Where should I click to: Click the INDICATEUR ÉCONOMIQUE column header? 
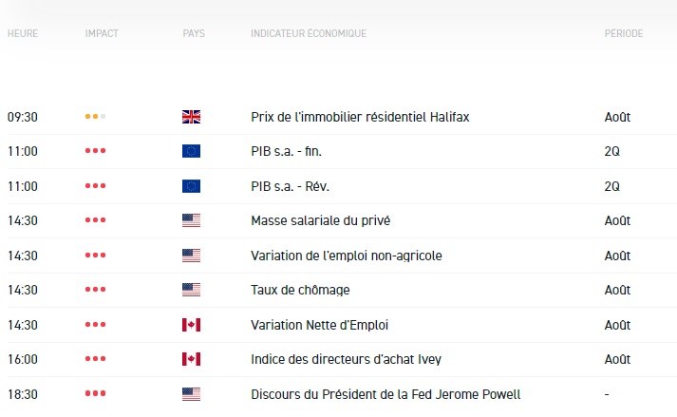[x=309, y=33]
